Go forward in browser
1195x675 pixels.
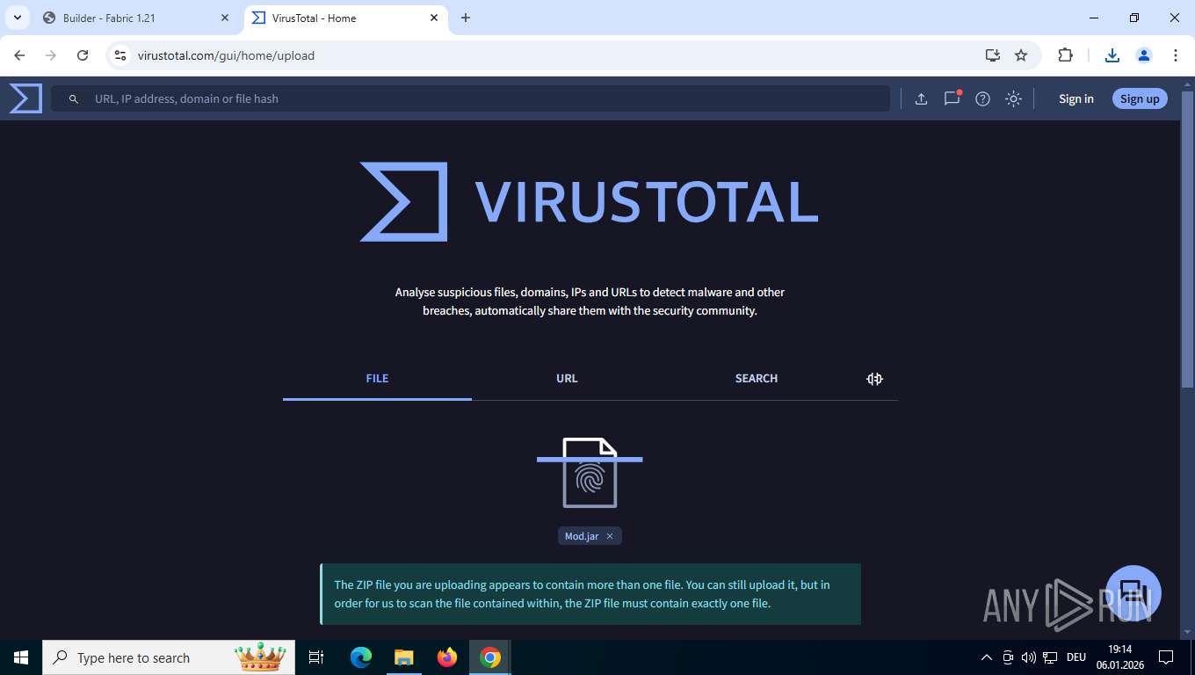[x=51, y=55]
